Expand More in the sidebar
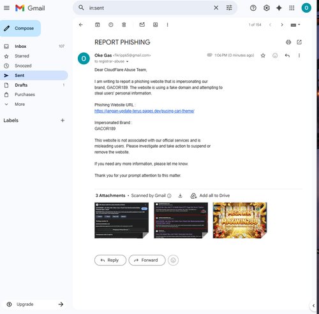This screenshot has height=314, width=319. tap(34, 104)
